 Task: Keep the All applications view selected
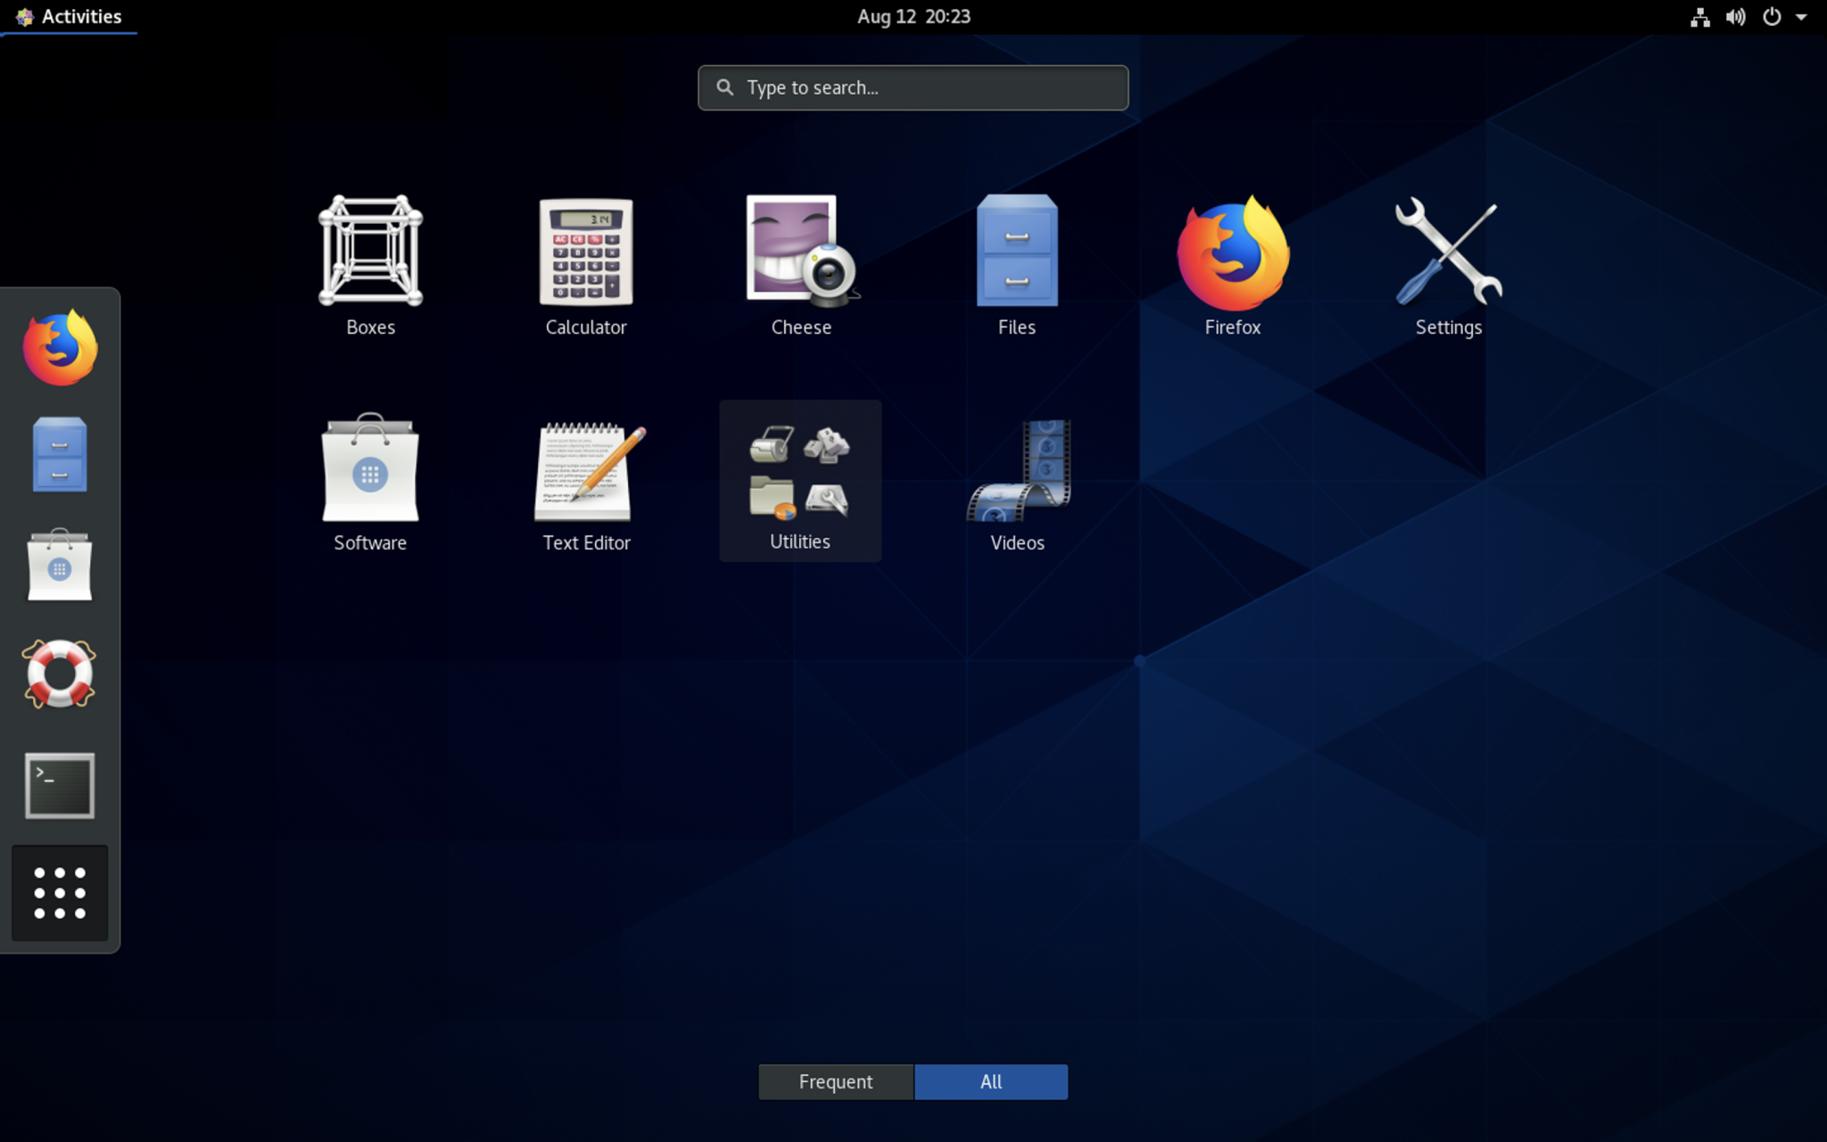coord(990,1081)
